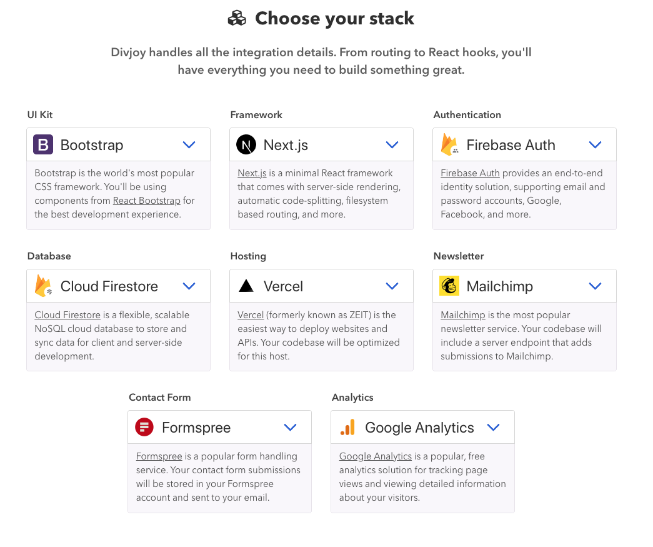This screenshot has width=653, height=547.
Task: Expand the Hosting Vercel dropdown chevron
Action: (x=392, y=286)
